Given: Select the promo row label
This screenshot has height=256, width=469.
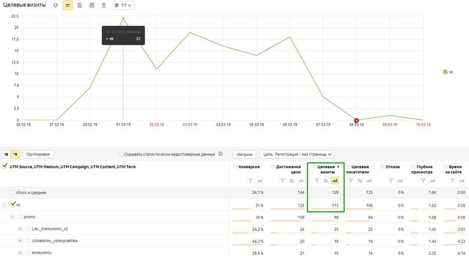Looking at the screenshot, I should coord(30,217).
